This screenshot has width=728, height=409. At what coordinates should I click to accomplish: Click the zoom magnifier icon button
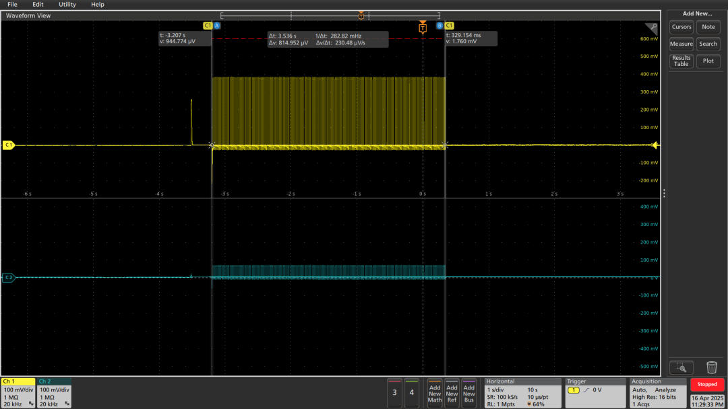(x=681, y=367)
